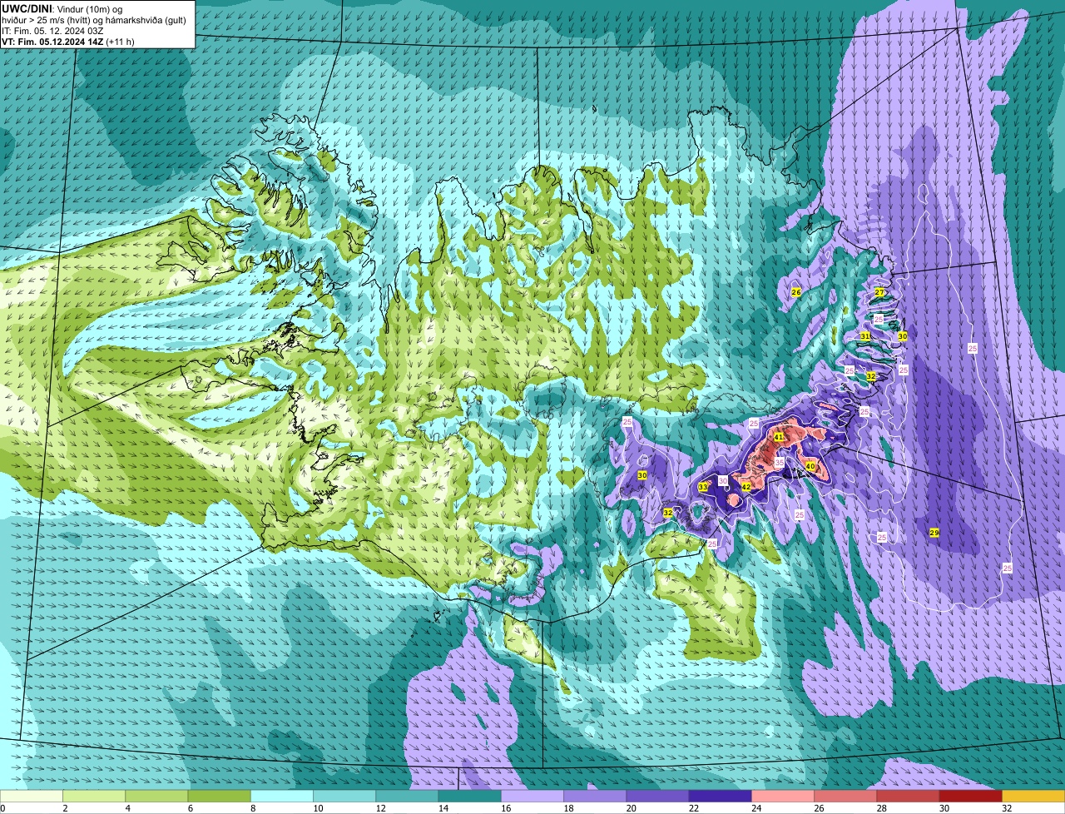1065x814 pixels.
Task: Click the white 35 contour label
Action: click(780, 462)
